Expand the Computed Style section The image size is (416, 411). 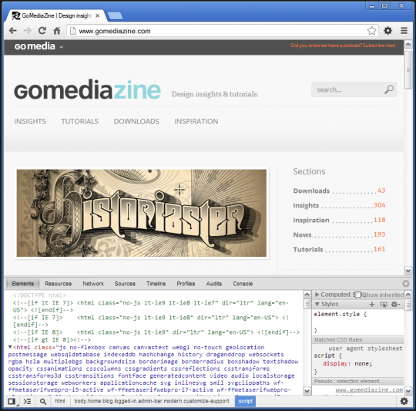pos(317,295)
